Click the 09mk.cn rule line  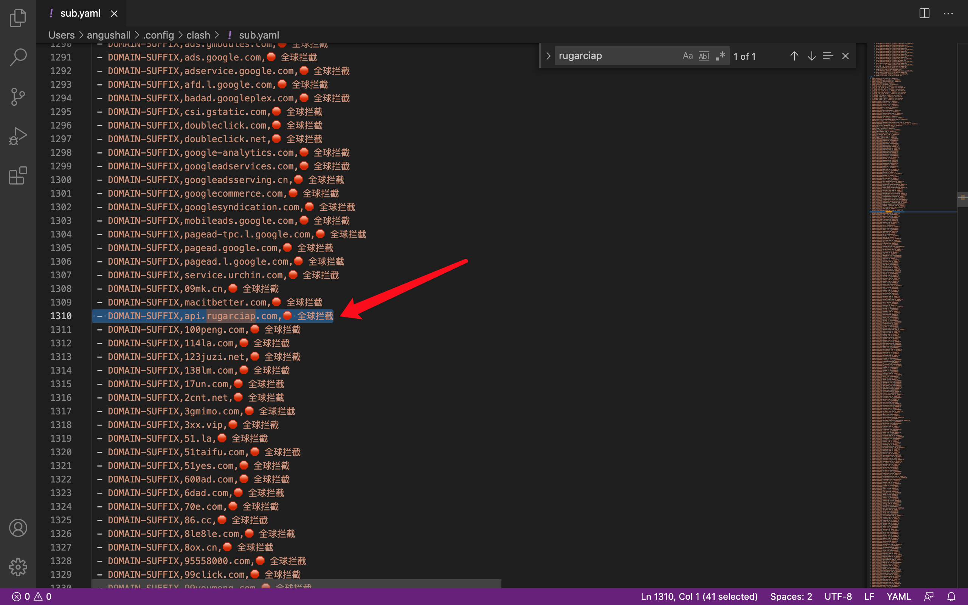pos(188,289)
